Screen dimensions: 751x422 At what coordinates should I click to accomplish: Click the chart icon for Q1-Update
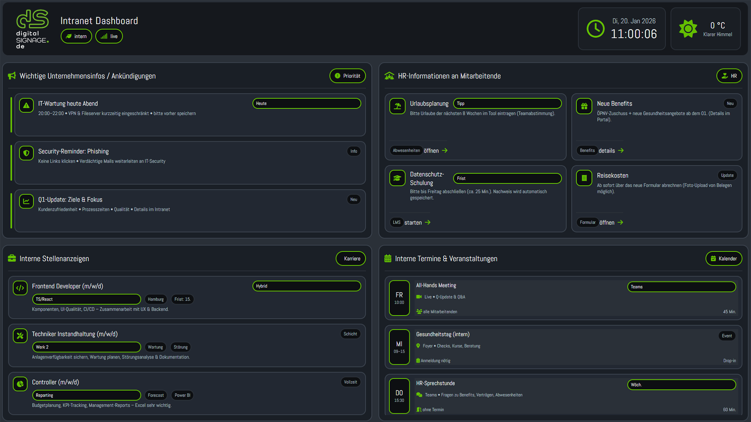(x=26, y=201)
